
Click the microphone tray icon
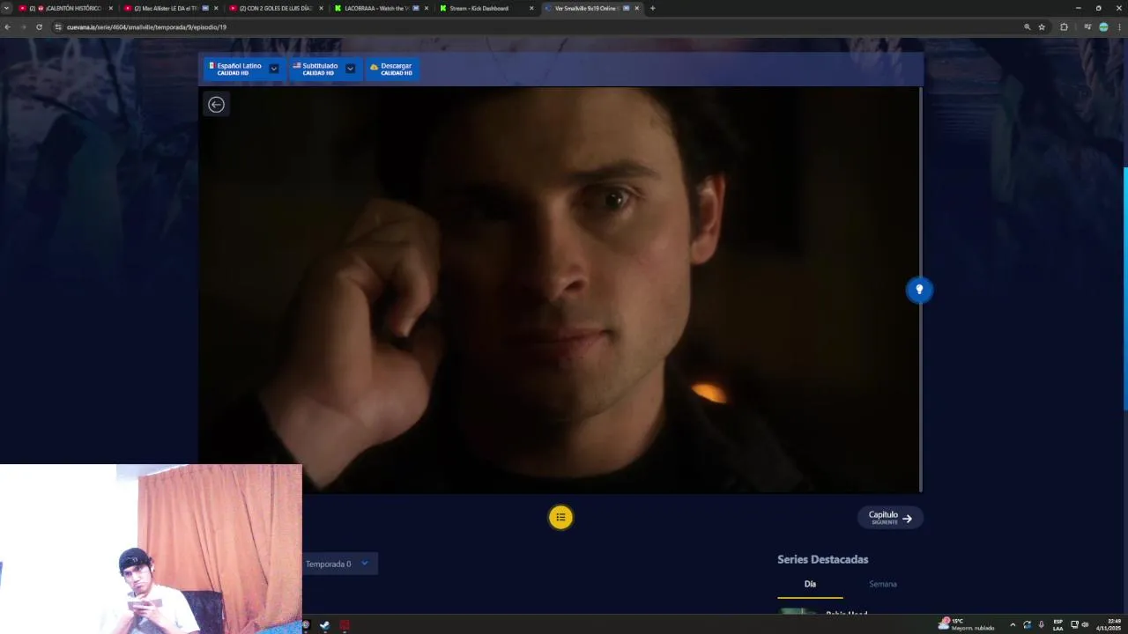(x=1041, y=625)
